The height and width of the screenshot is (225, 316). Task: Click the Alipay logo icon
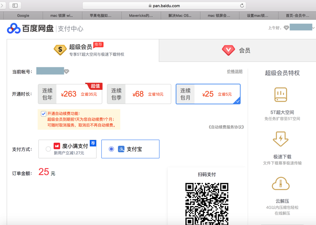click(121, 149)
